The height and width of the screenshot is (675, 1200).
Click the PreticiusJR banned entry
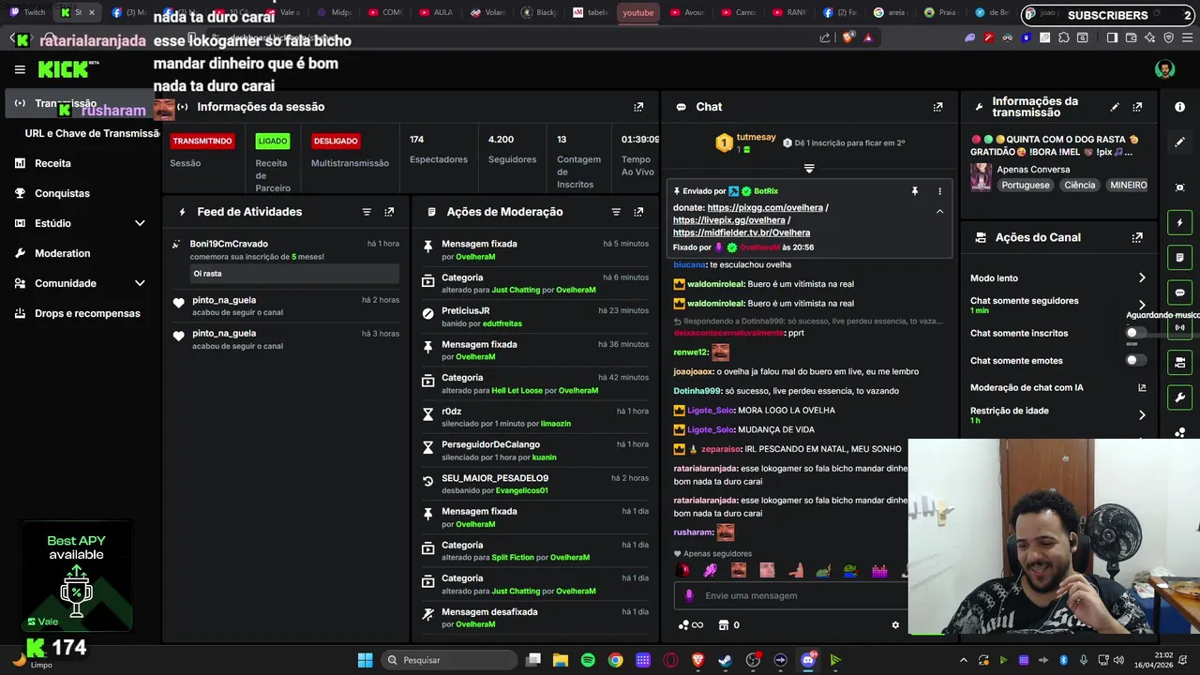click(x=534, y=317)
